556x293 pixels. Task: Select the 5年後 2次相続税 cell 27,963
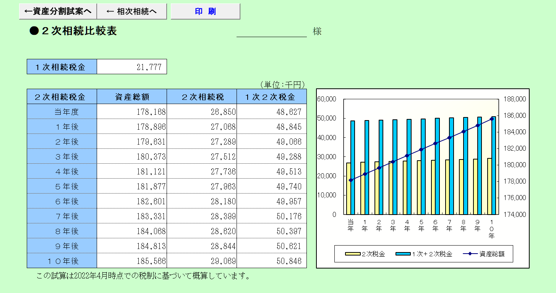click(x=202, y=186)
